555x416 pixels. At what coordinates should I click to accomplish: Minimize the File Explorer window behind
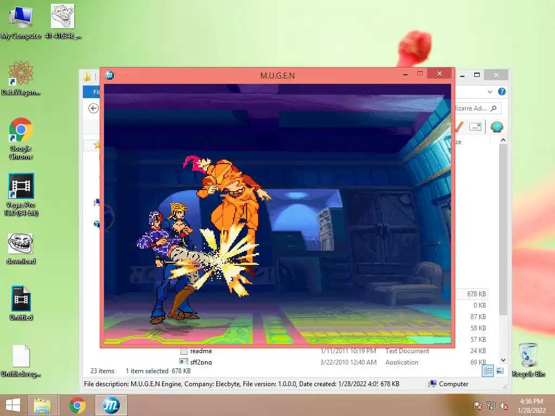[462, 75]
